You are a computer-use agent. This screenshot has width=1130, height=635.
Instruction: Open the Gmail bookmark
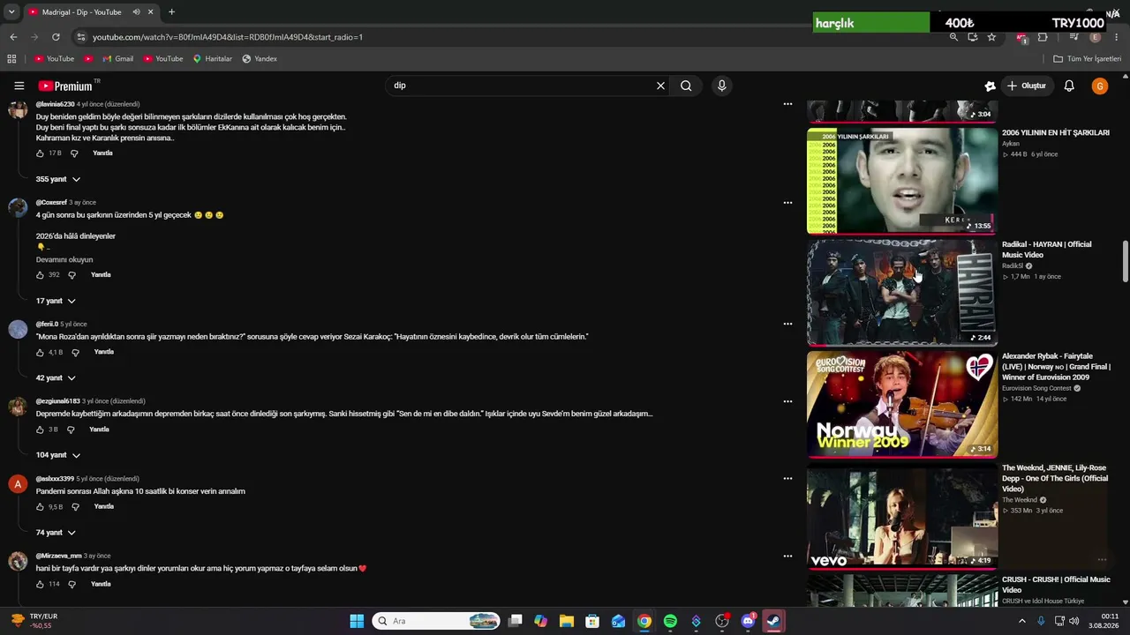coord(118,59)
